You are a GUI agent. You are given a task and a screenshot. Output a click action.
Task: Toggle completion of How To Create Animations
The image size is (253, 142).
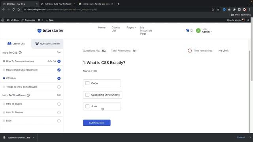[x=59, y=62]
